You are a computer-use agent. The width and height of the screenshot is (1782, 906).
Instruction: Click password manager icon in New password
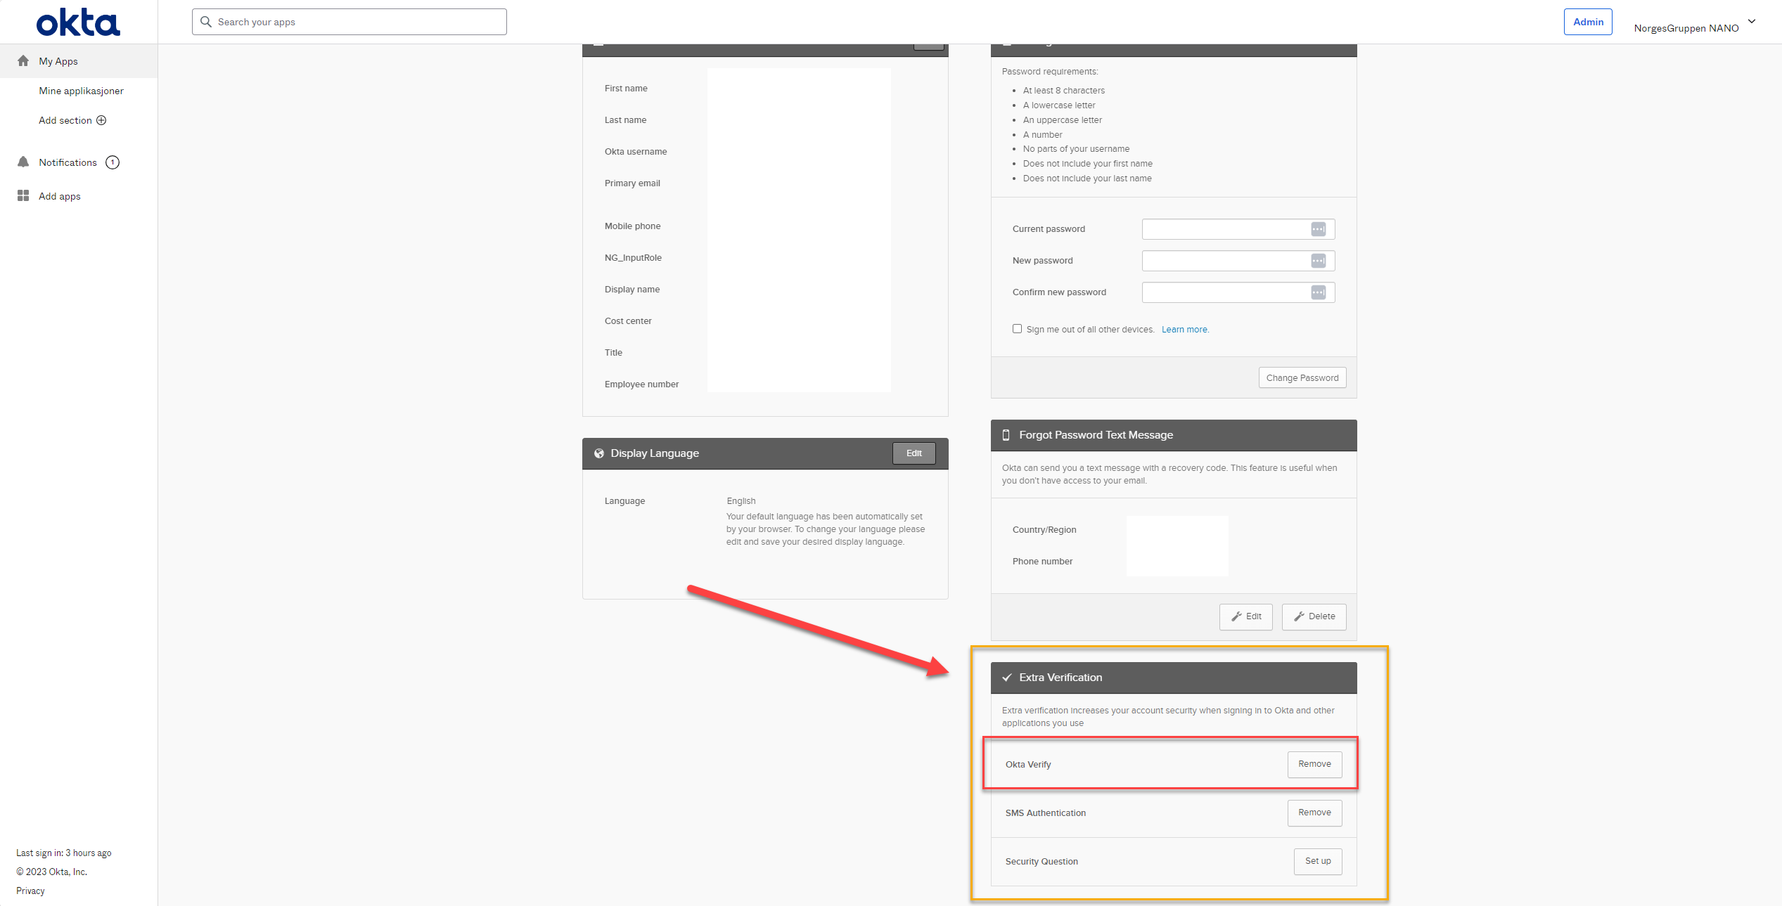pos(1319,261)
